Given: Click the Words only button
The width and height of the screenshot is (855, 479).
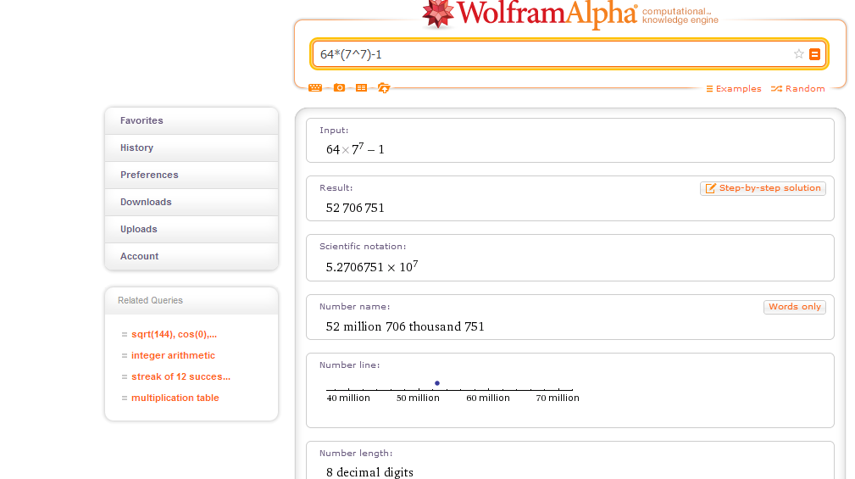Looking at the screenshot, I should pos(795,307).
